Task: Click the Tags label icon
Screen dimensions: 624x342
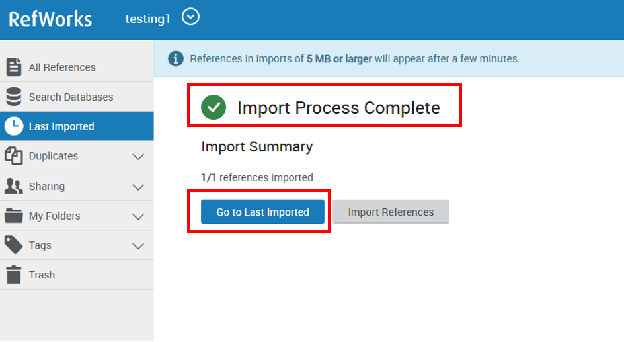Action: point(13,245)
